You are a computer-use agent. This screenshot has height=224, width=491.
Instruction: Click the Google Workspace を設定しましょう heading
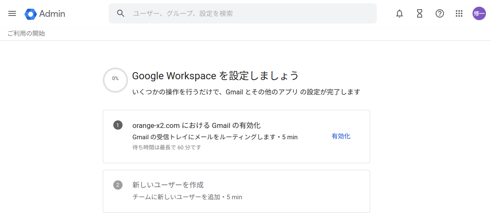[215, 76]
